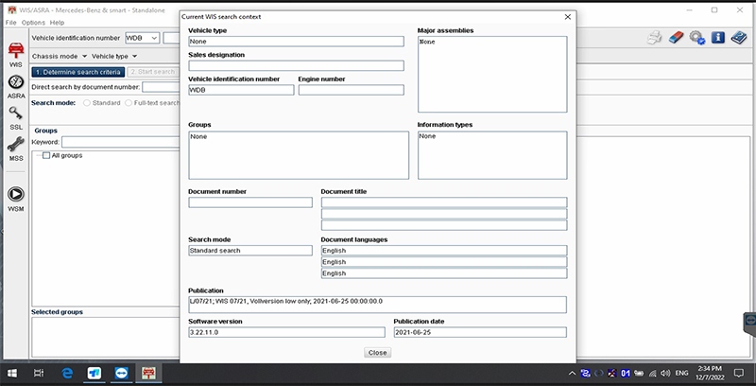Click the Information types list box
Image resolution: width=756 pixels, height=386 pixels.
coord(492,155)
